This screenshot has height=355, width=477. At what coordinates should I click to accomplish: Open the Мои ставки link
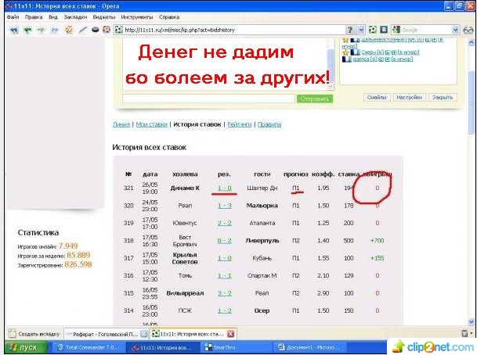[x=151, y=124]
